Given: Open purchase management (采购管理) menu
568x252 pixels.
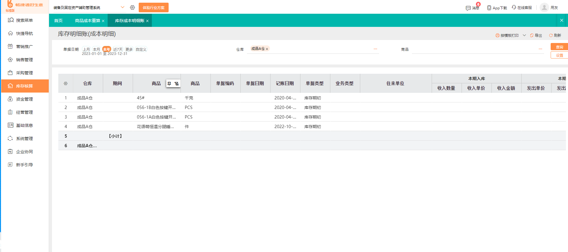Looking at the screenshot, I should (24, 73).
